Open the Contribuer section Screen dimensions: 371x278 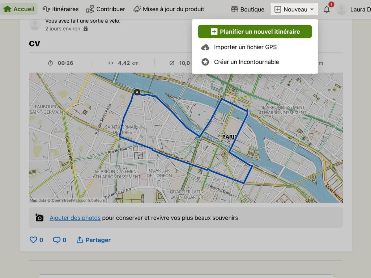[106, 9]
